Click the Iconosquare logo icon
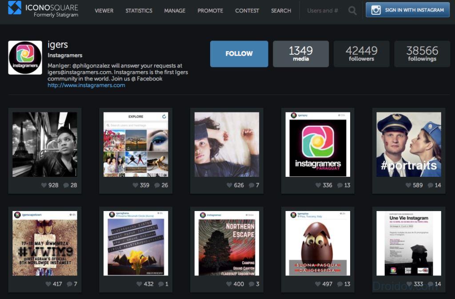Image resolution: width=455 pixels, height=299 pixels. click(15, 8)
